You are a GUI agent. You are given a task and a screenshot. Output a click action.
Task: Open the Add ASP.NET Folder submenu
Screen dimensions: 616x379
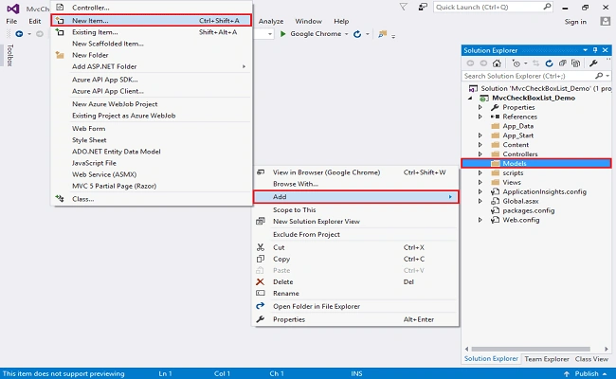(152, 66)
